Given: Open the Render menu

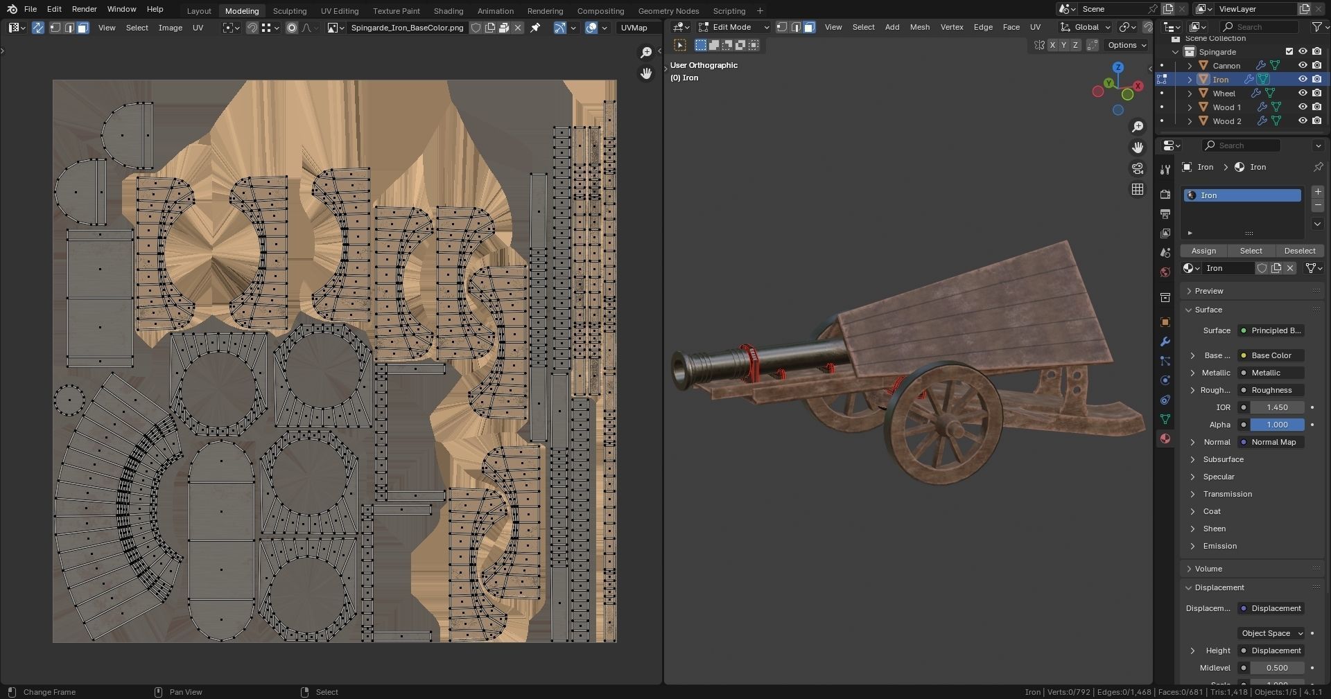Looking at the screenshot, I should click(x=85, y=9).
